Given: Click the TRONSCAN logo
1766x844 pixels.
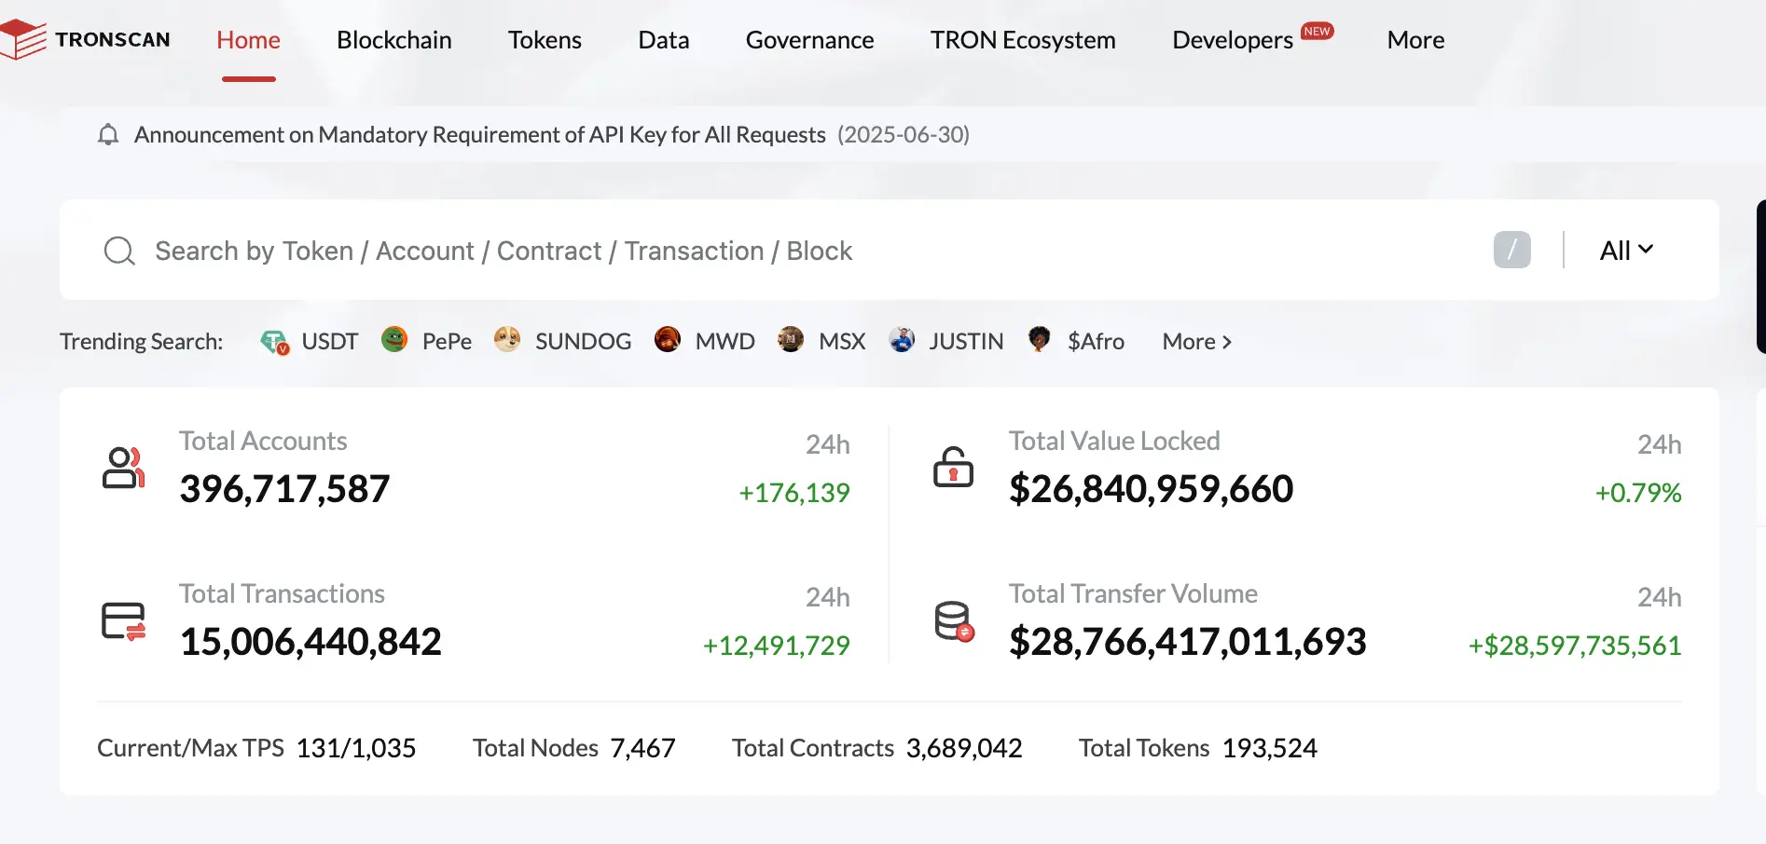Looking at the screenshot, I should [x=85, y=40].
